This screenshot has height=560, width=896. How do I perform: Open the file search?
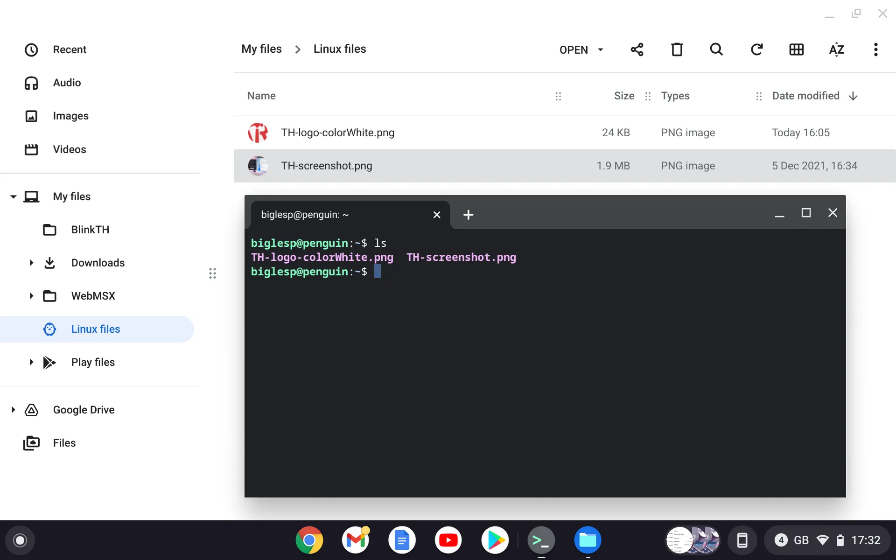716,49
